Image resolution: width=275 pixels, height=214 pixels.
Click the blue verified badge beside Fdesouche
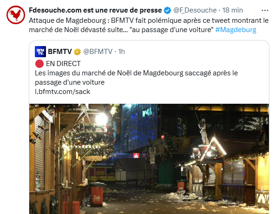pos(167,10)
